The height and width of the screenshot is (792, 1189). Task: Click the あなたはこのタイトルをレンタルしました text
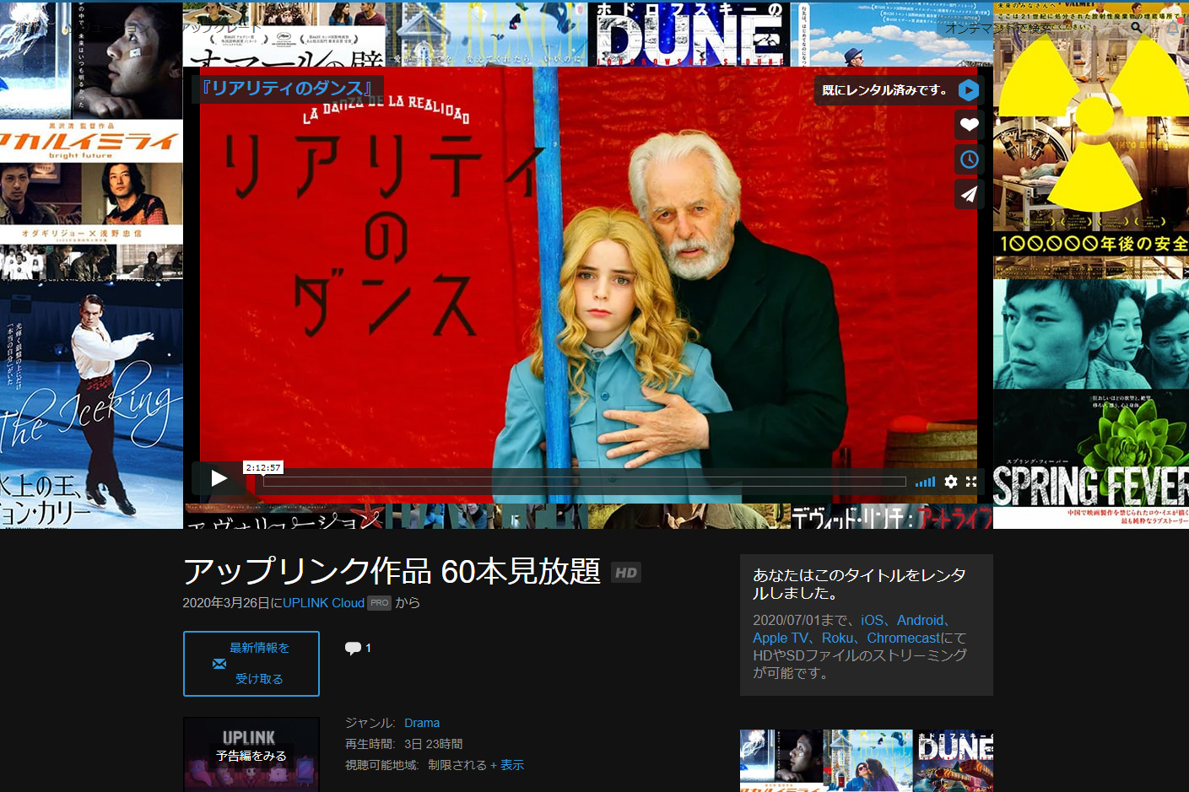click(x=859, y=584)
